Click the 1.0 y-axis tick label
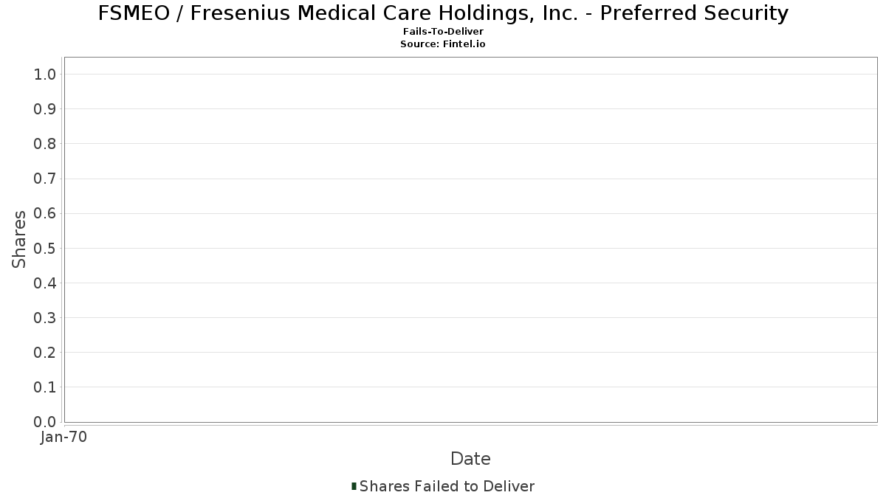This screenshot has width=886, height=498. coord(45,75)
